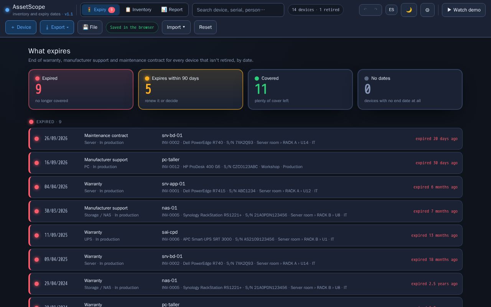The height and width of the screenshot is (307, 491).
Task: Select the 'Expires within 90 days' card
Action: (191, 89)
